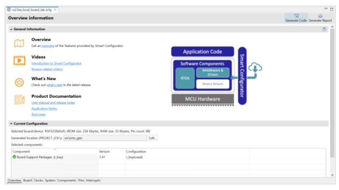339x190 pixels.
Task: Click the RTOS block in diagram
Action: [185, 78]
